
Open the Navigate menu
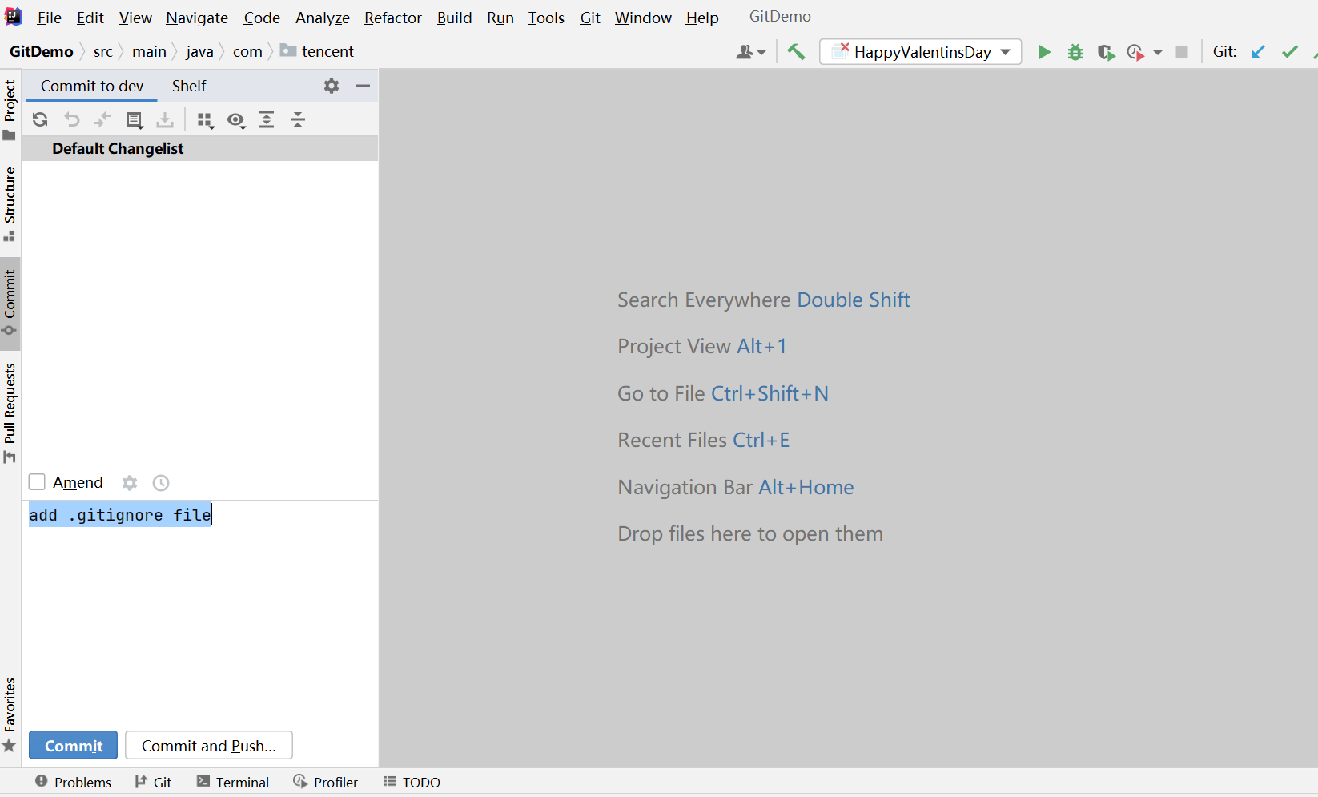(197, 18)
